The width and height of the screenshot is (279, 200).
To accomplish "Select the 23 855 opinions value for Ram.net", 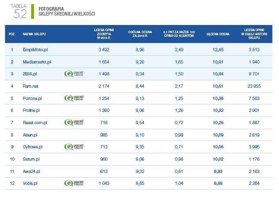I will coord(254,86).
